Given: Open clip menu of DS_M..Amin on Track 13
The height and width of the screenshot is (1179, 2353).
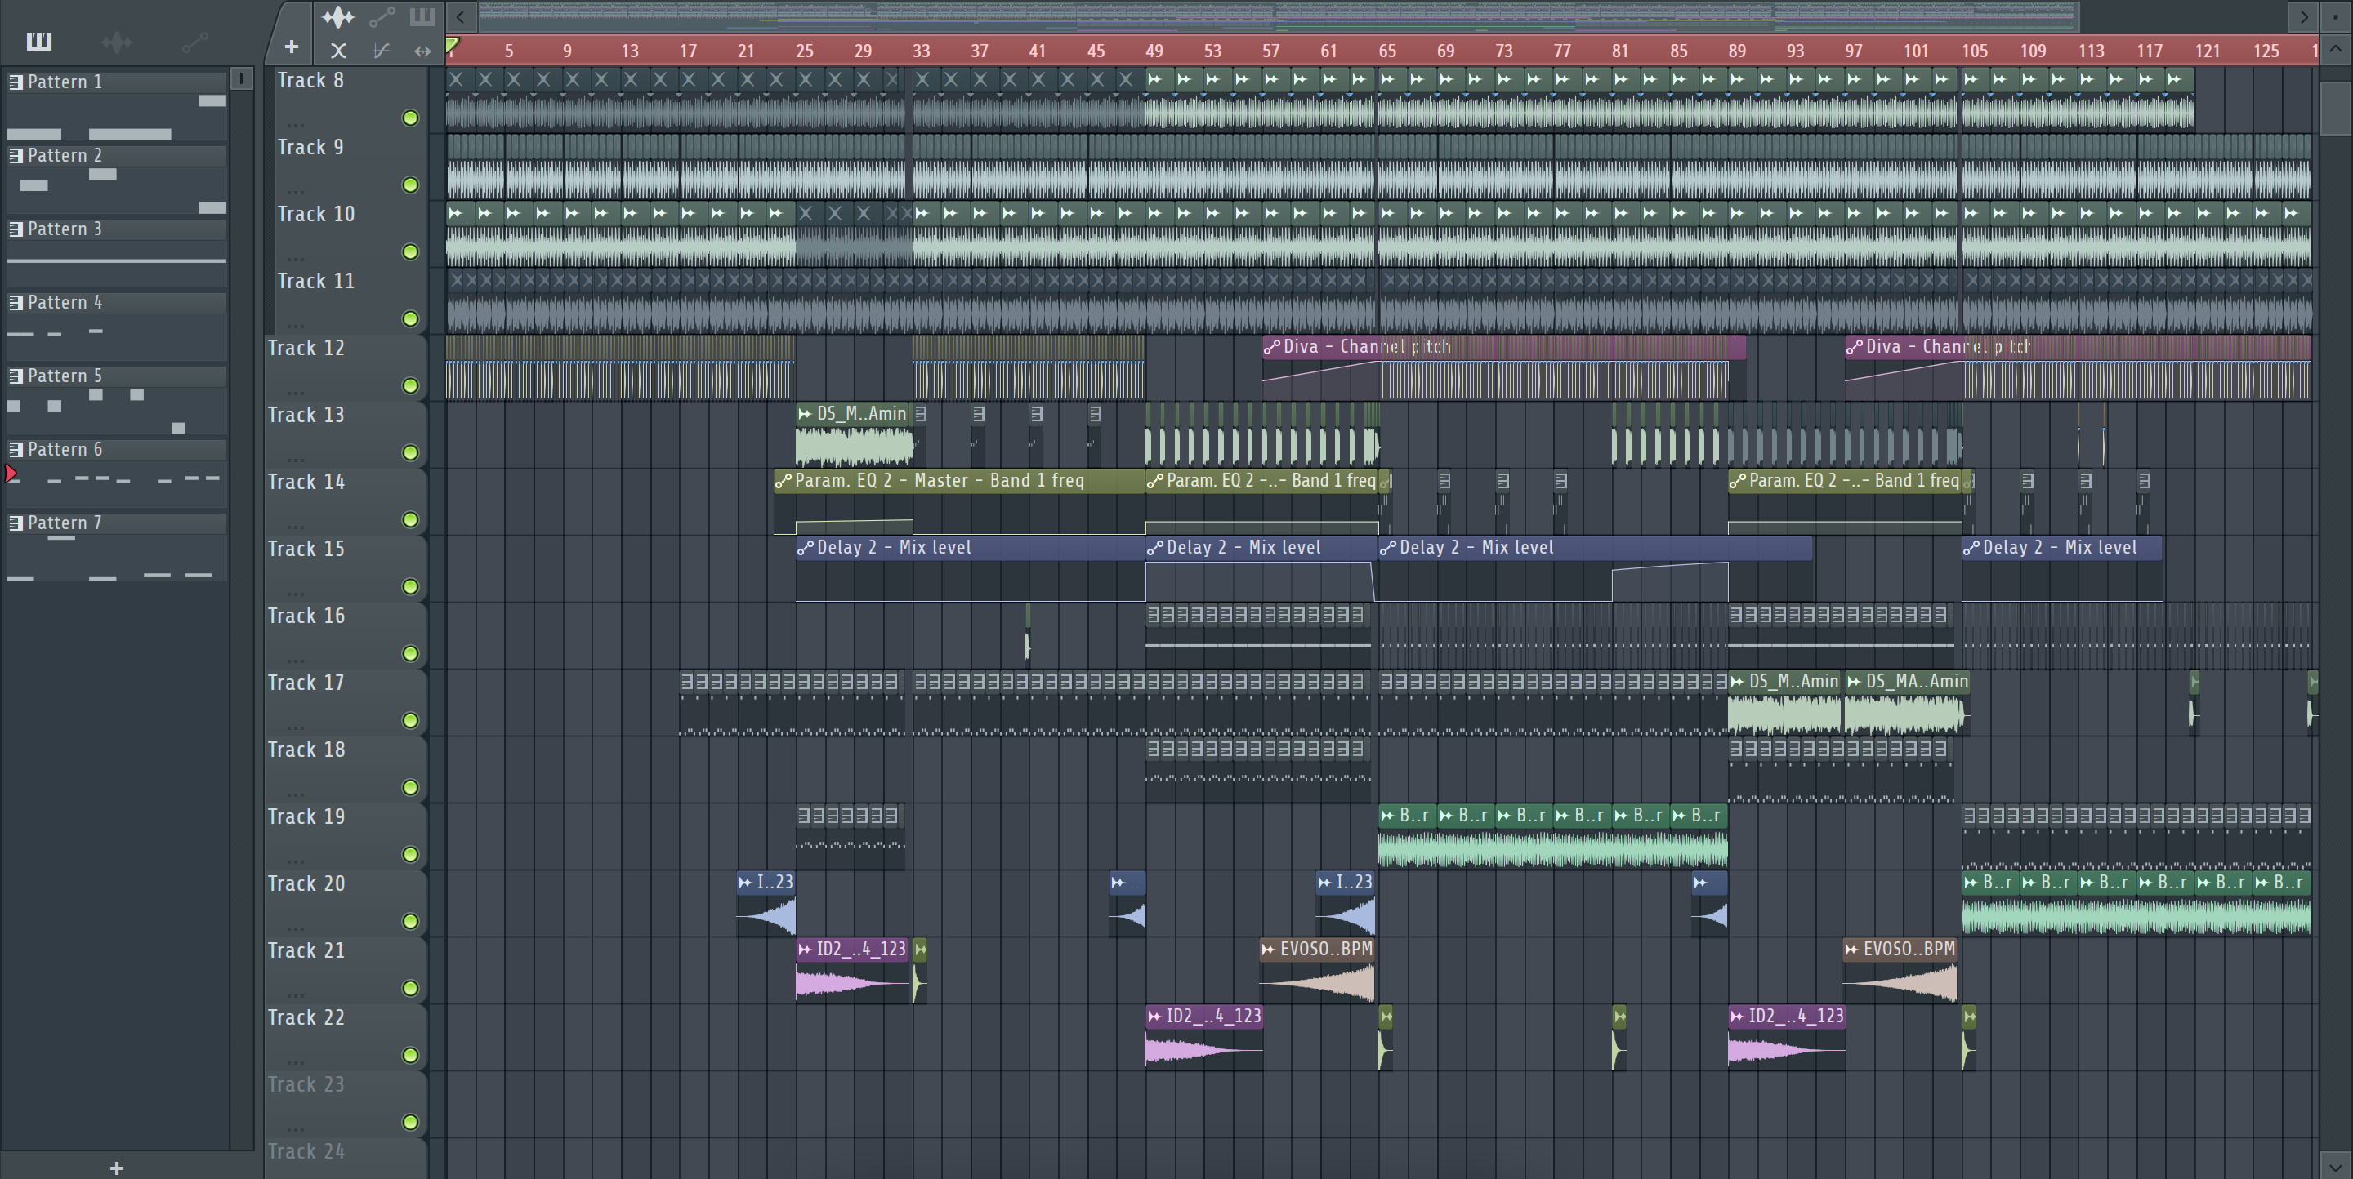Looking at the screenshot, I should coord(805,414).
